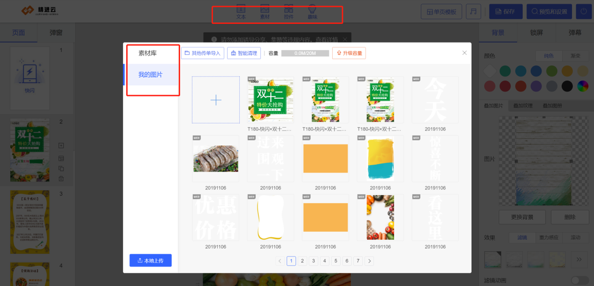This screenshot has height=286, width=594.
Task: Click the 升级容量 upgrade button
Action: pos(349,53)
